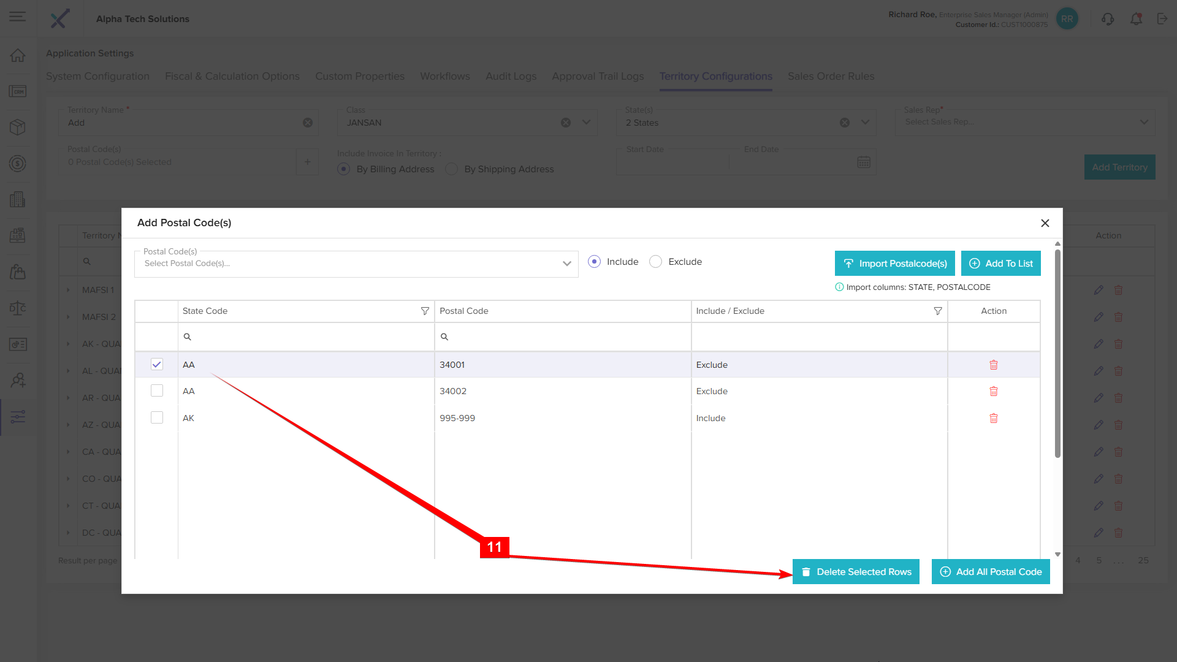Screen dimensions: 1177x662
Task: Select the Exclude radio button
Action: point(655,262)
